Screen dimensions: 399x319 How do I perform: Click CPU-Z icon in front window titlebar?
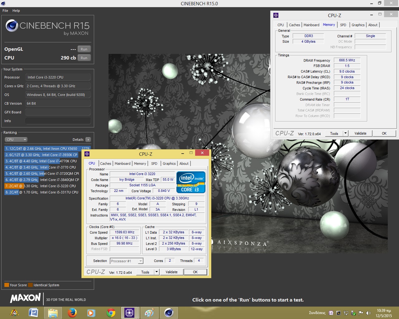pos(87,154)
